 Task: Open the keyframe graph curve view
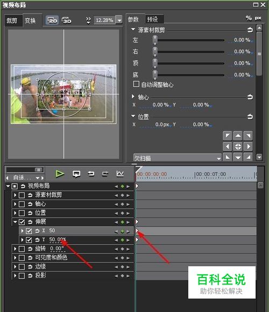(x=120, y=174)
